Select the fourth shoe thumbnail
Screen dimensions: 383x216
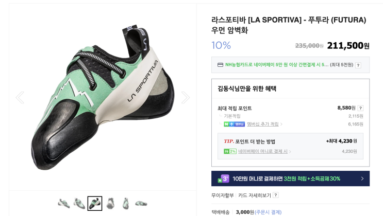(x=110, y=204)
